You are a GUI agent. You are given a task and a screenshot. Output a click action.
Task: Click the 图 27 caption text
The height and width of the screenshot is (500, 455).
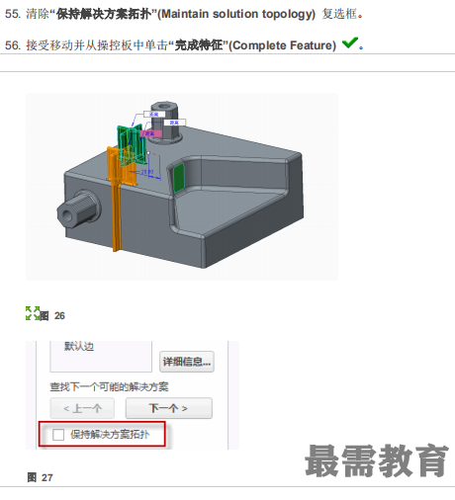pyautogui.click(x=40, y=477)
